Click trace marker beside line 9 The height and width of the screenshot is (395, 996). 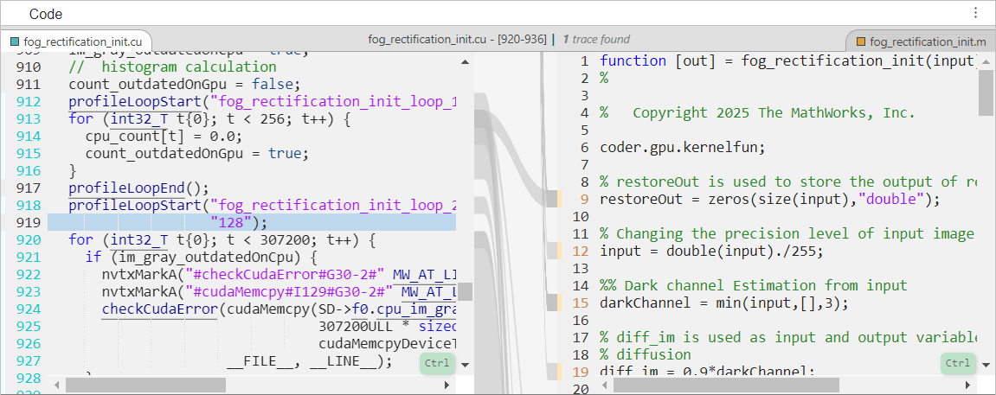(556, 199)
